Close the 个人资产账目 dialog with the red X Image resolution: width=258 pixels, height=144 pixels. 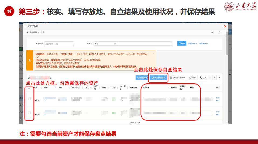pos(225,26)
